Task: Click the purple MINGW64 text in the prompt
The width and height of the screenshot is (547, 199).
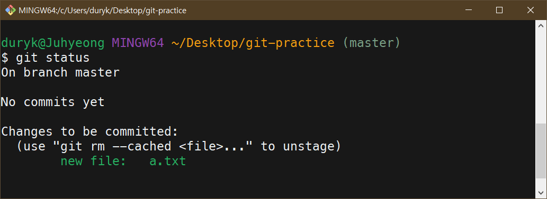Action: (138, 43)
